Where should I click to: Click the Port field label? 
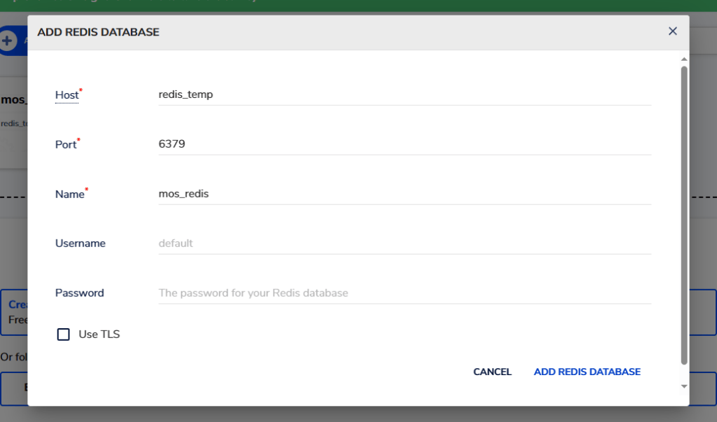pos(66,145)
